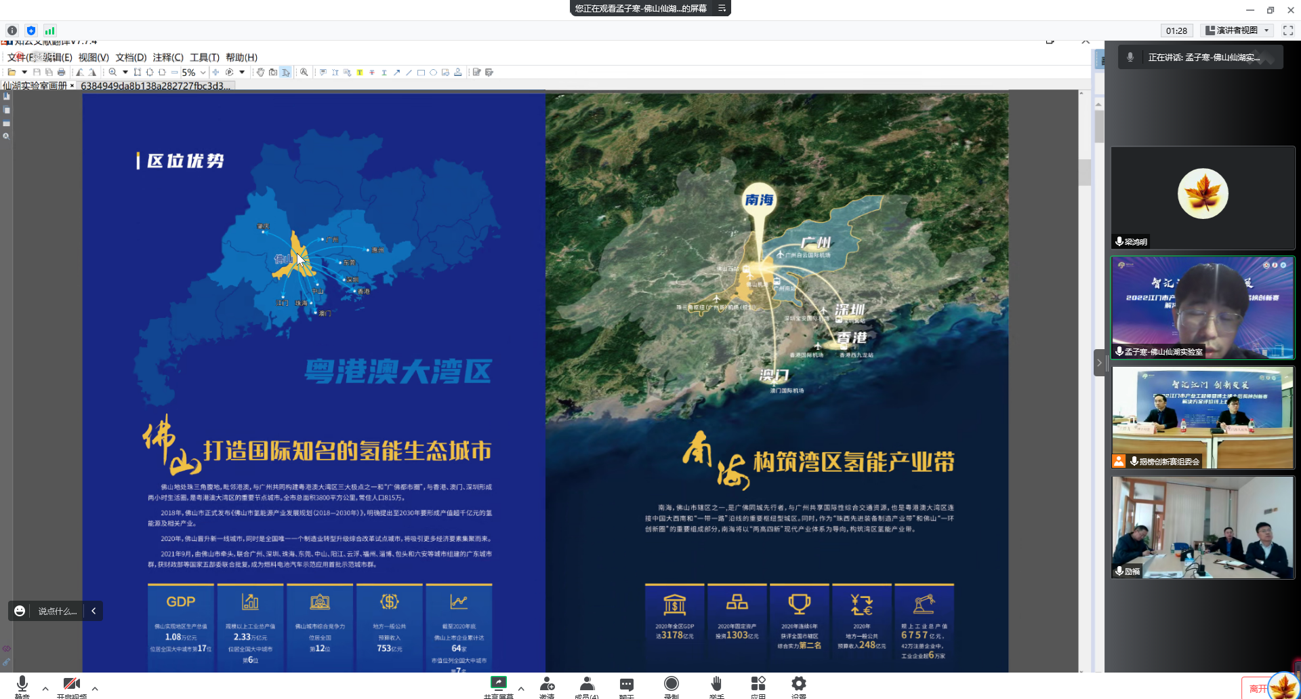1301x699 pixels.
Task: Expand the 演讲者视图 view layout dropdown
Action: [x=1237, y=31]
